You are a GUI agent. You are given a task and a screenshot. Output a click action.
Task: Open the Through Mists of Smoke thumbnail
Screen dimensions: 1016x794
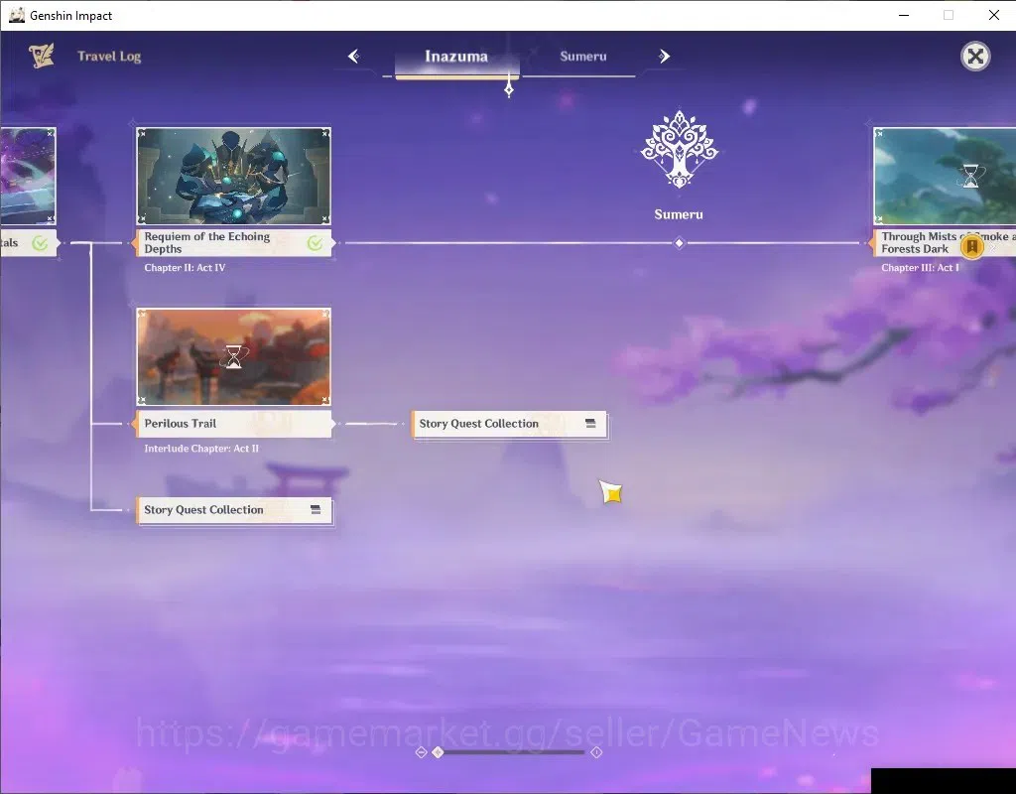[x=945, y=176]
